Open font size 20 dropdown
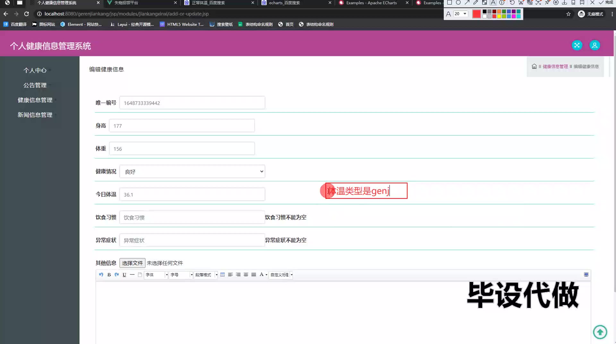Image resolution: width=616 pixels, height=344 pixels. (x=460, y=14)
